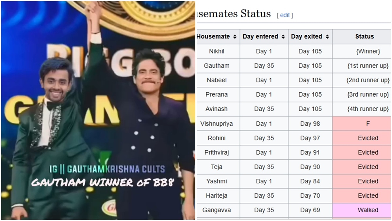Click the Hariteja housemate cell
The image size is (392, 221).
[x=217, y=195]
